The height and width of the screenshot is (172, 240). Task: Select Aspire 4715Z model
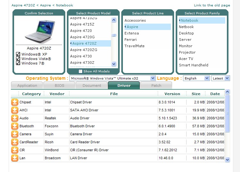pyautogui.click(x=82, y=24)
